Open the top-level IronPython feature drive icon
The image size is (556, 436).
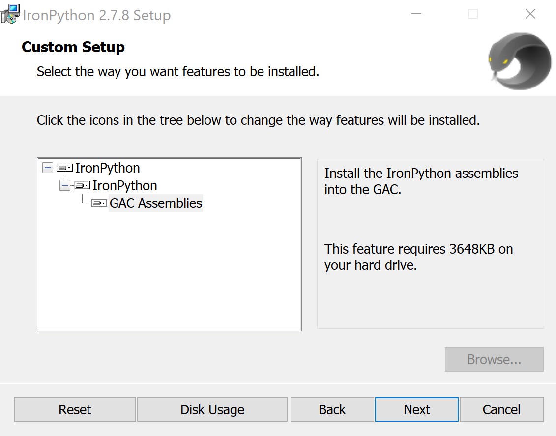coord(65,168)
